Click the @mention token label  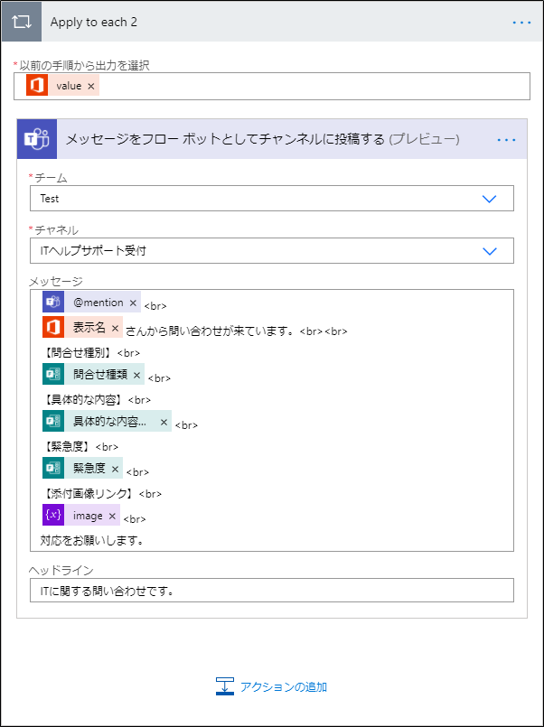coord(98,303)
